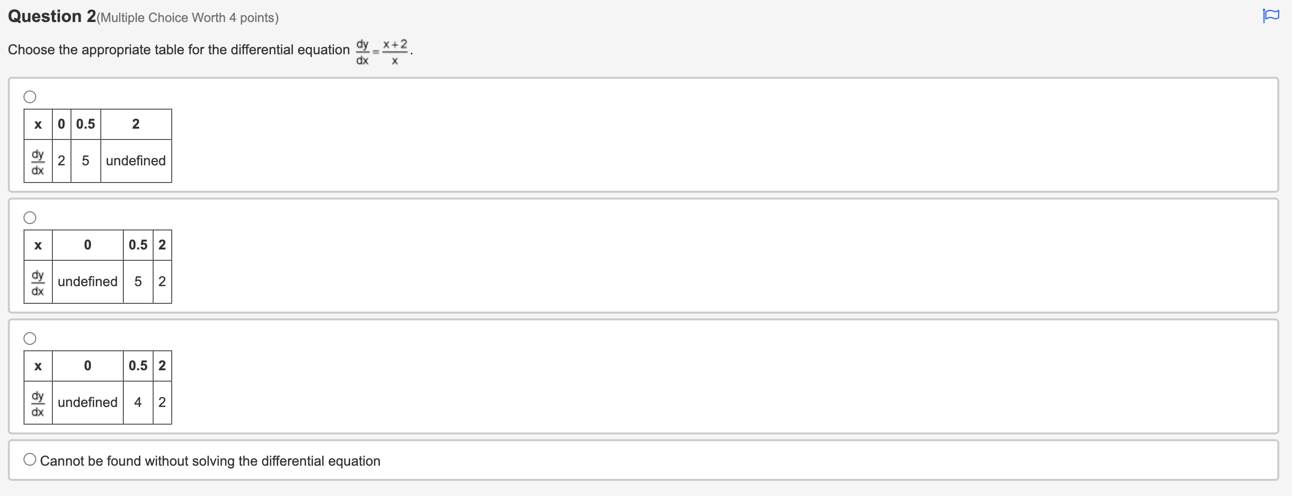The height and width of the screenshot is (496, 1292).
Task: Click the 'undefined' cell in the second table
Action: 87,282
